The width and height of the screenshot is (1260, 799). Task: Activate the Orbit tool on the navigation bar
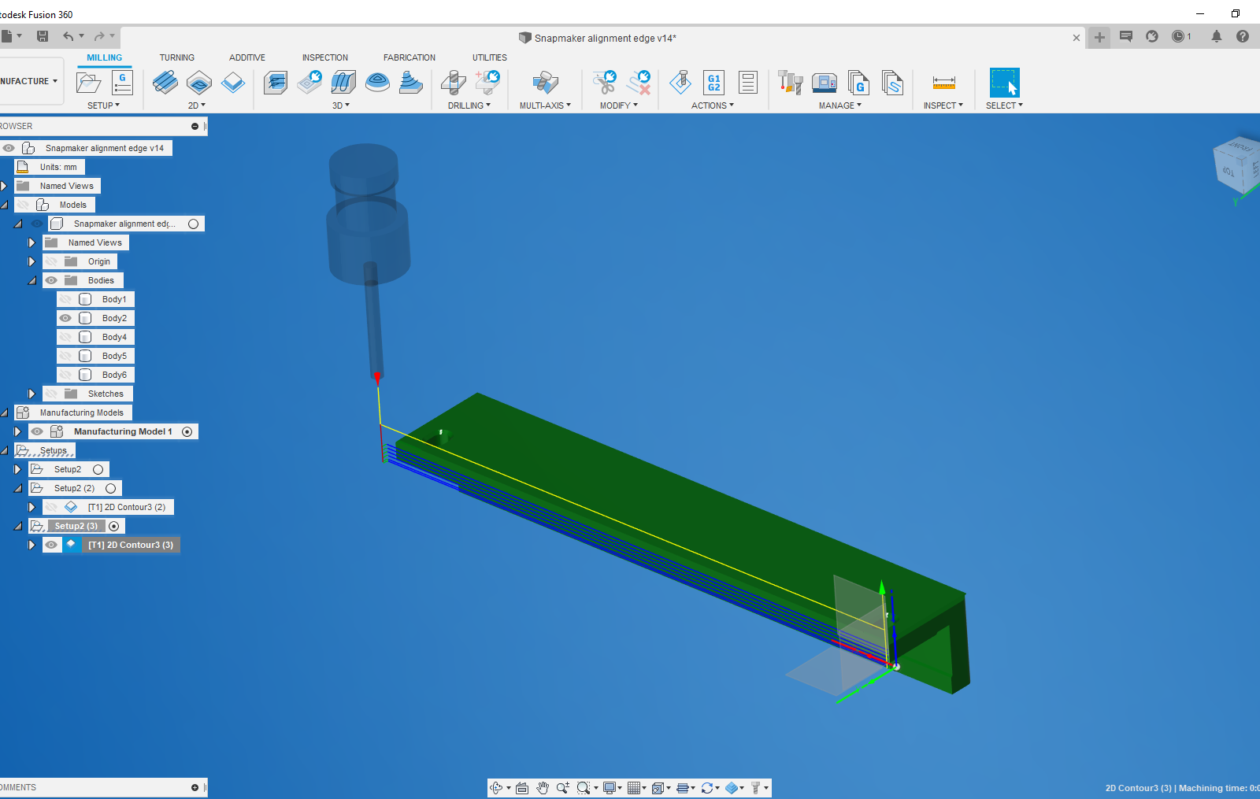[x=497, y=787]
